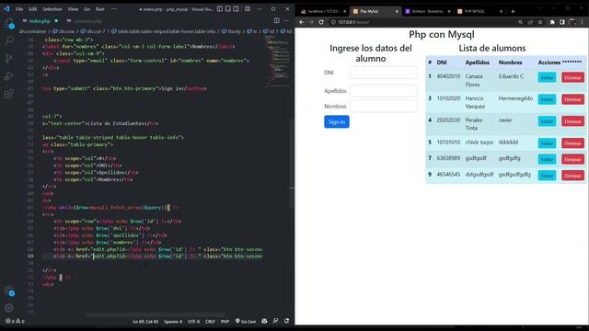589x331 pixels.
Task: Click the DNI input field
Action: (383, 73)
